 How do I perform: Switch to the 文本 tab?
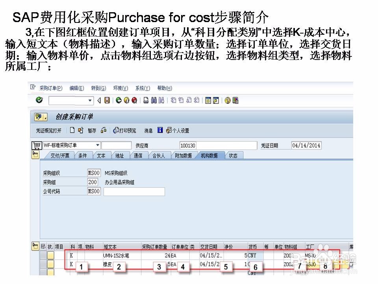(x=101, y=155)
